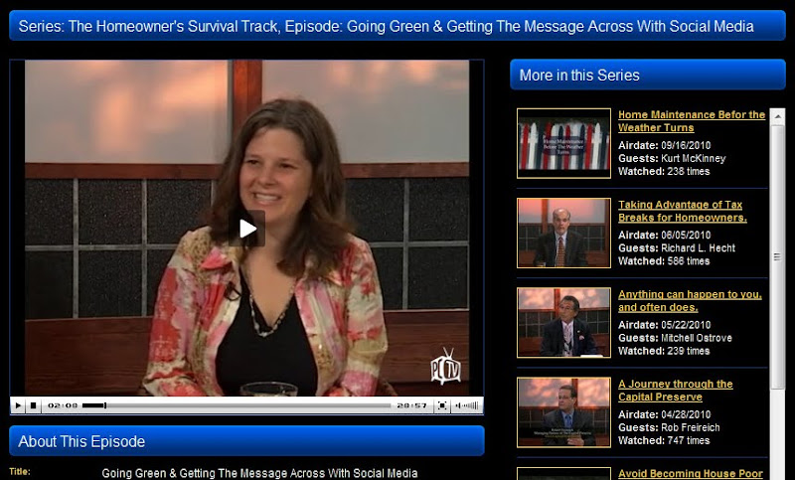
Task: Toggle fullscreen in the video player
Action: point(442,405)
